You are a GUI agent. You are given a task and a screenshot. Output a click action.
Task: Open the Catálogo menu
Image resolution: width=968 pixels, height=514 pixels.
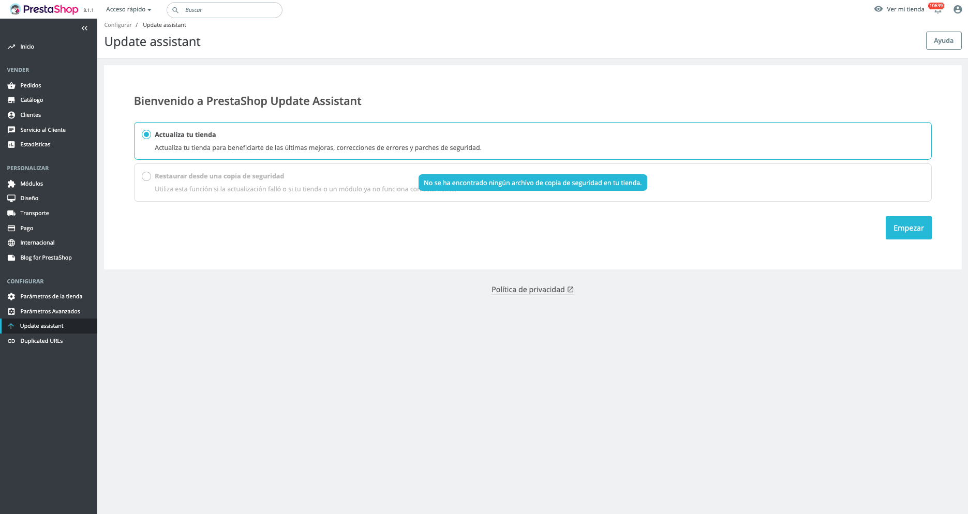(x=49, y=100)
